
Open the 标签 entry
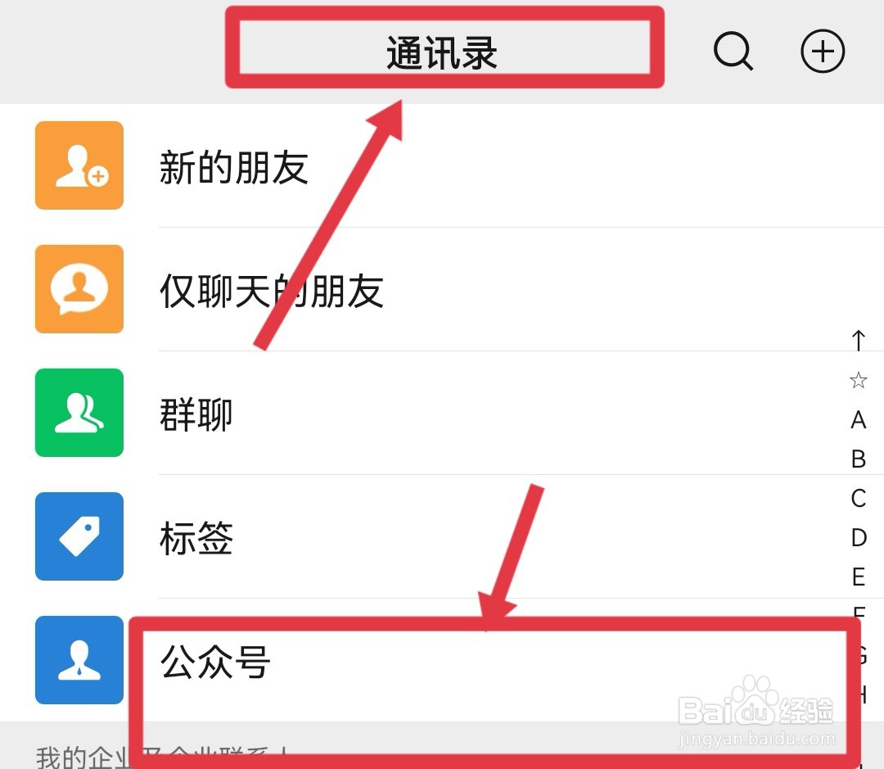pyautogui.click(x=442, y=536)
